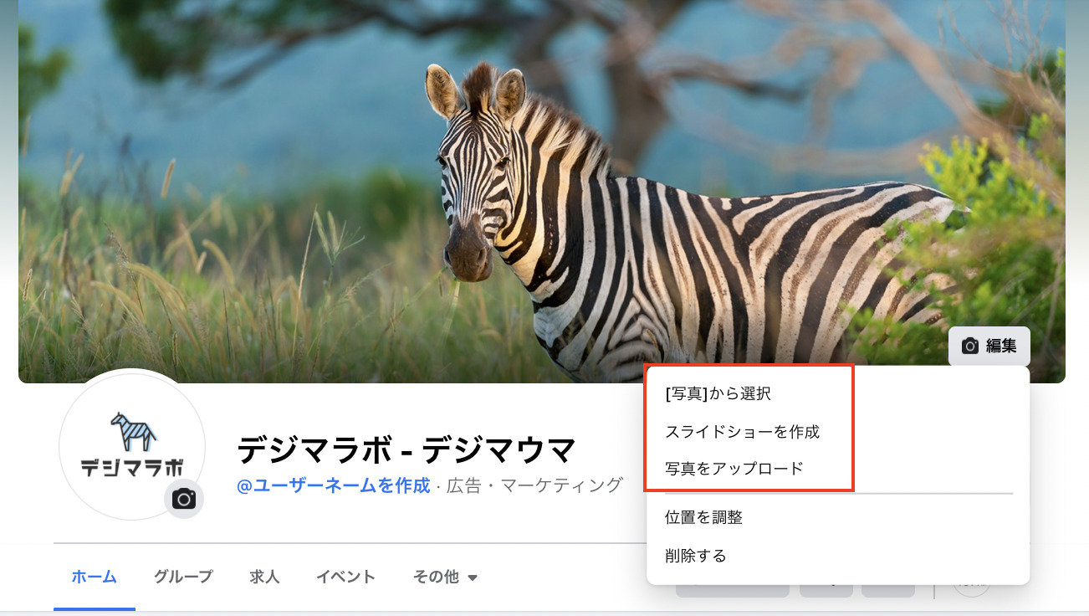Click the page title デジマラボ - デジマウマ
The image size is (1089, 616).
tap(406, 450)
